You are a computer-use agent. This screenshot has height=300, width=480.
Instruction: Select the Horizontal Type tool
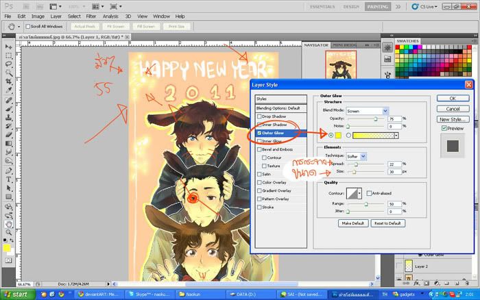coord(8,179)
